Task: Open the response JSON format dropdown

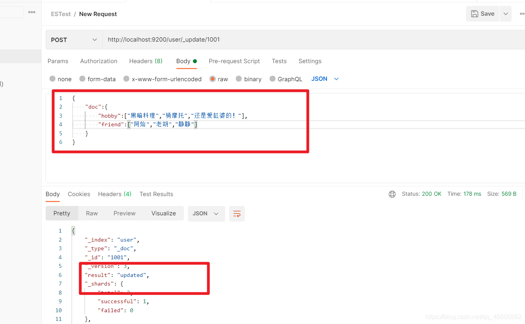Action: tap(206, 213)
